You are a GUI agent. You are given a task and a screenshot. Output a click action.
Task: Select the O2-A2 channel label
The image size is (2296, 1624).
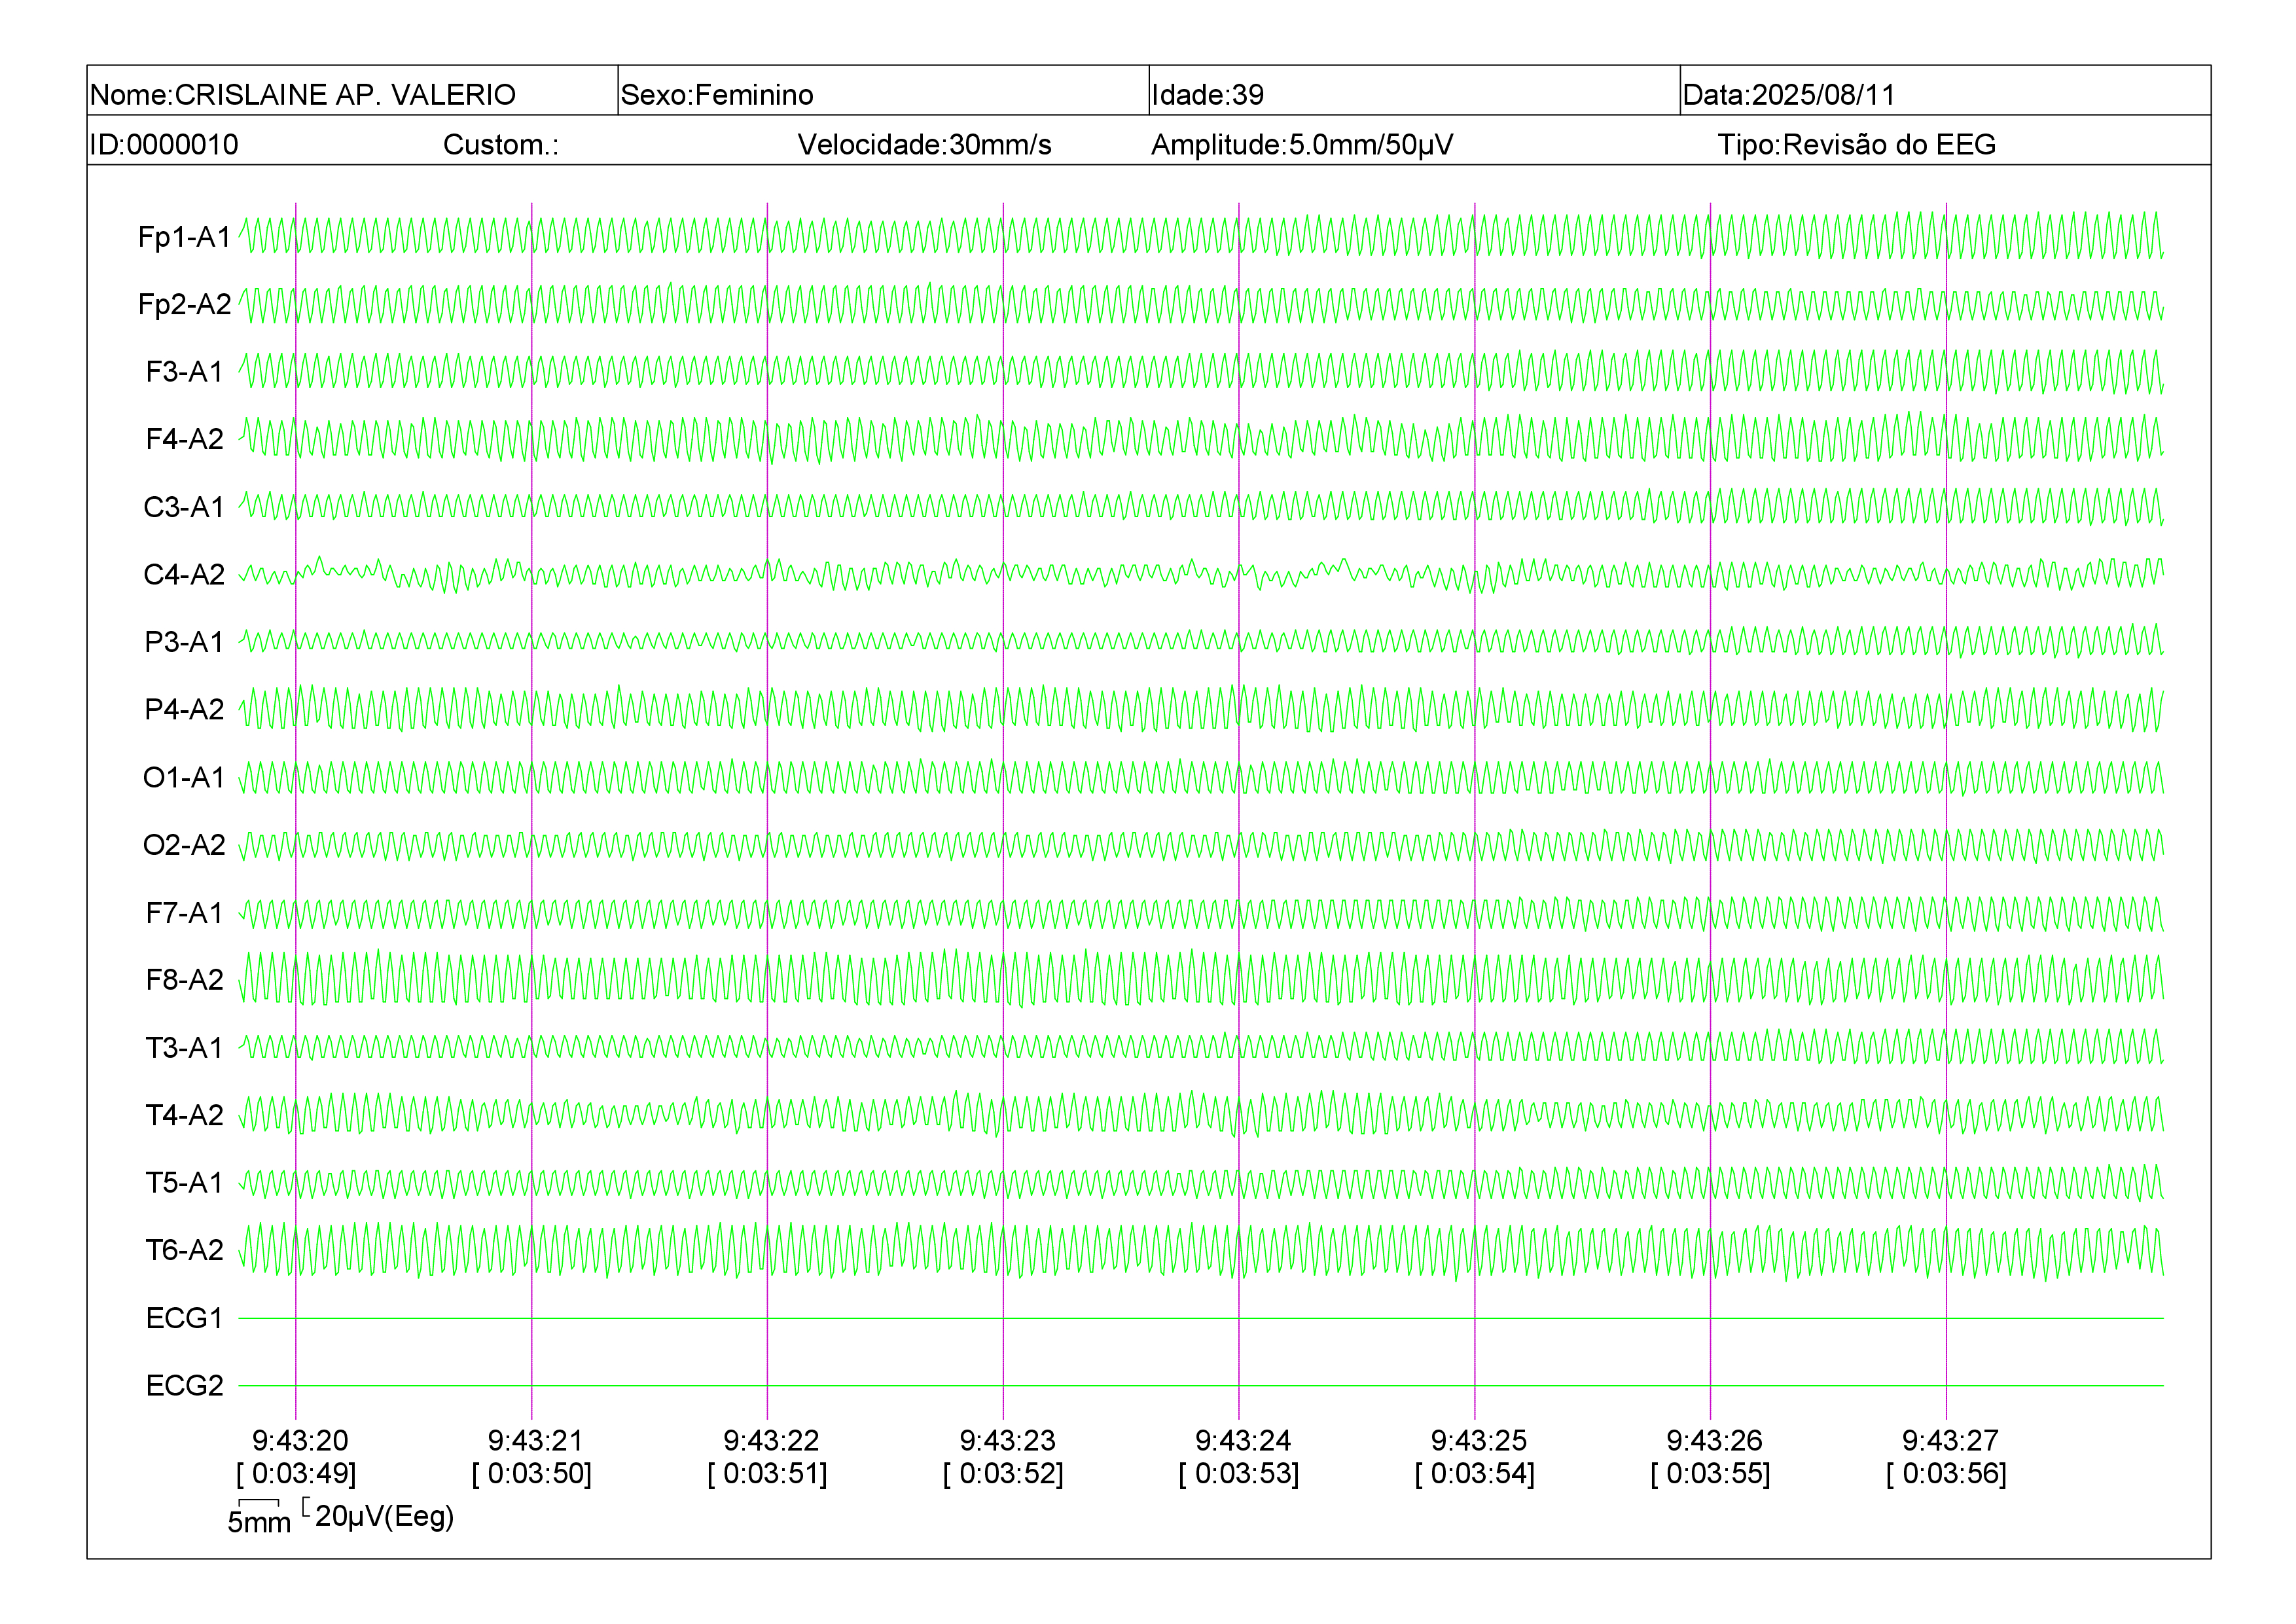pos(184,845)
